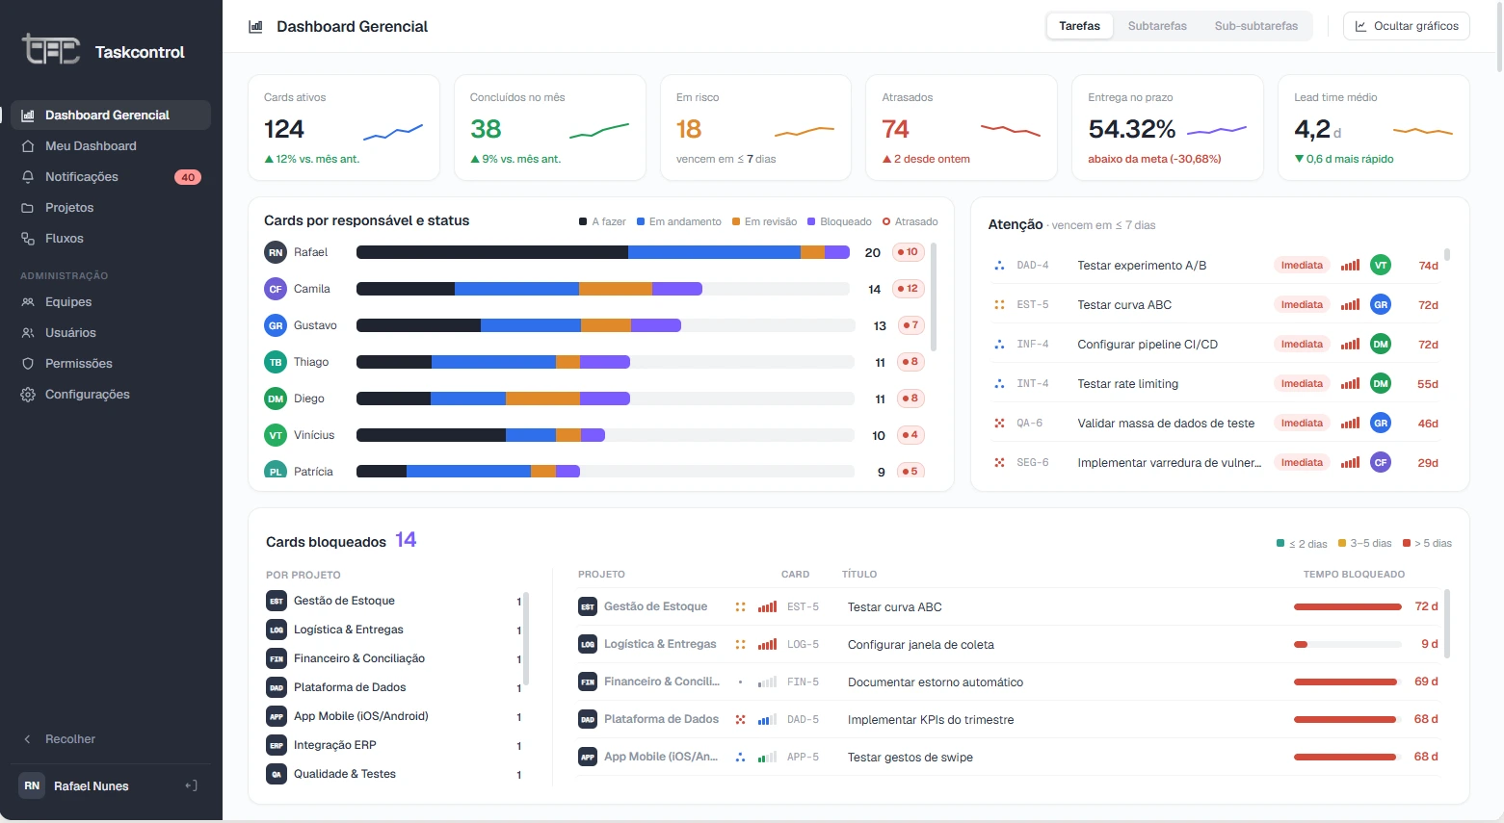Switch to the Sub-subtarefas tab
Image resolution: width=1504 pixels, height=823 pixels.
[x=1255, y=26]
